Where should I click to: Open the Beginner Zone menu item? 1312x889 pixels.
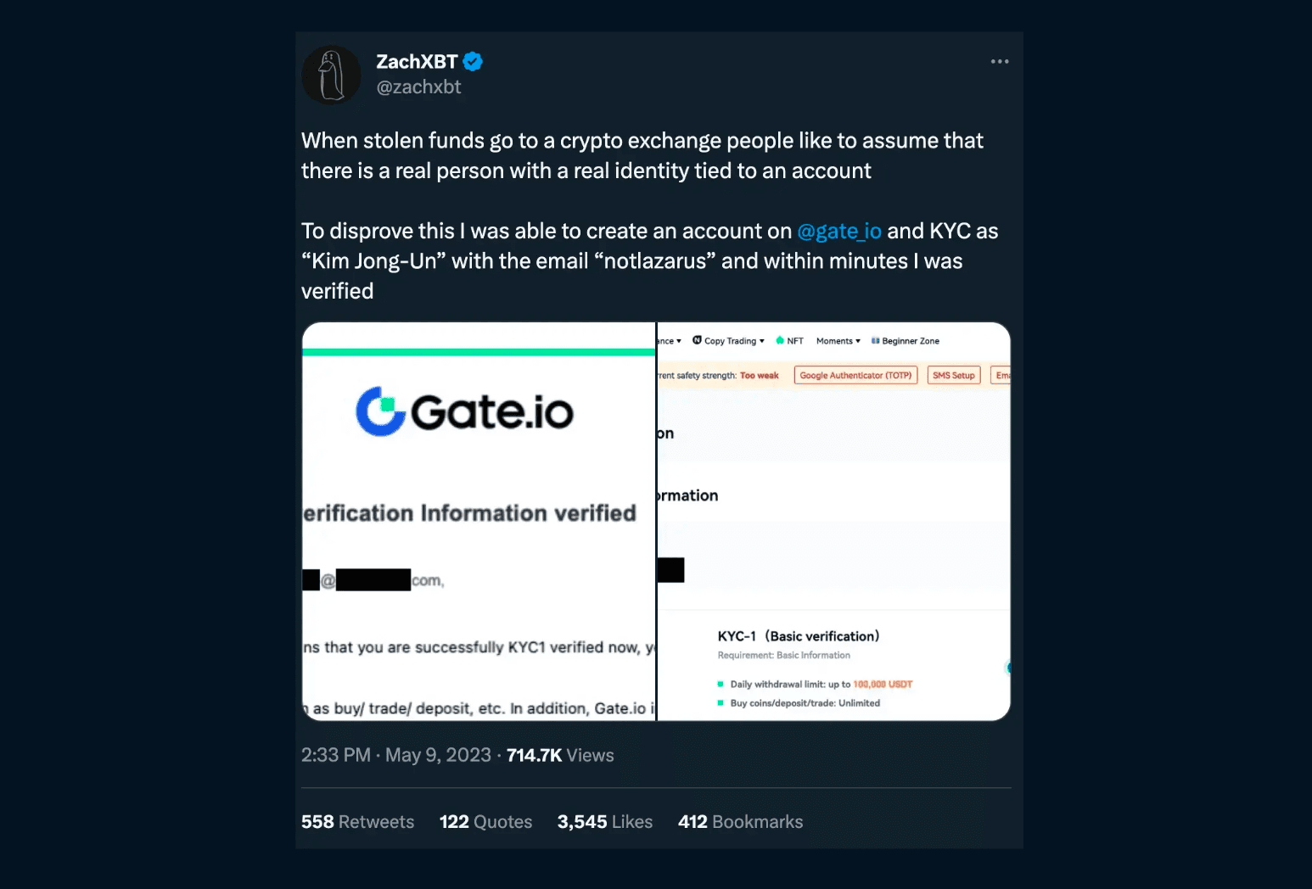coord(906,341)
